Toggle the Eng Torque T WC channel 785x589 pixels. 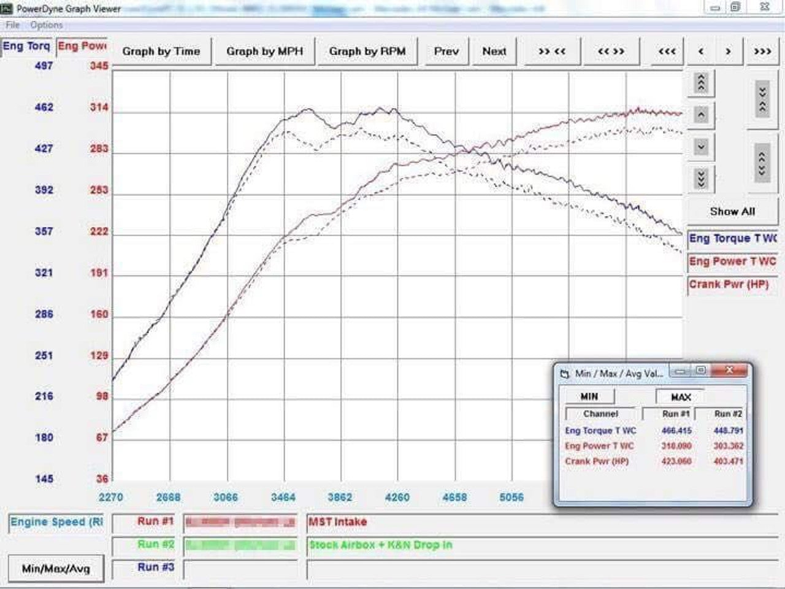click(732, 239)
